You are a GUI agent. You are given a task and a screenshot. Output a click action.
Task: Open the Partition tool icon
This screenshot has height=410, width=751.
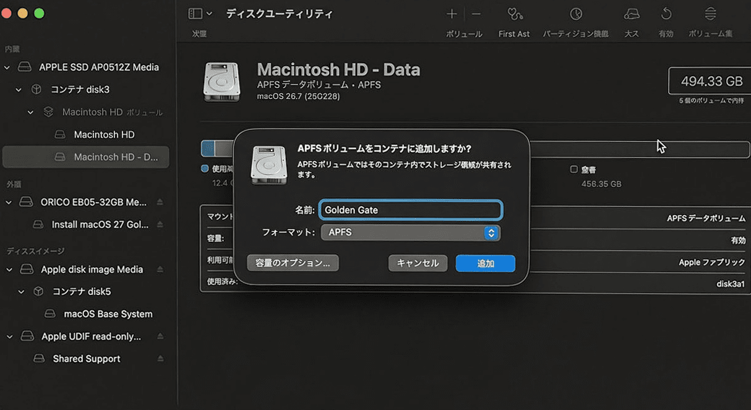coord(575,14)
